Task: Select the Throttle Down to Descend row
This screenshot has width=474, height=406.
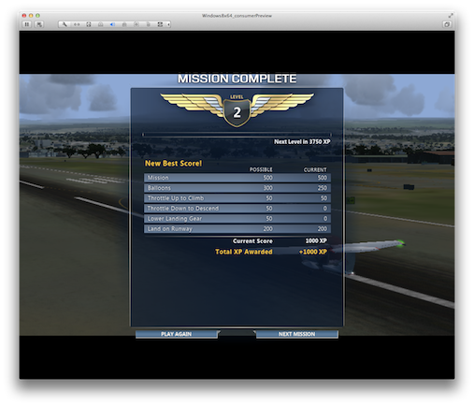Action: (x=237, y=209)
